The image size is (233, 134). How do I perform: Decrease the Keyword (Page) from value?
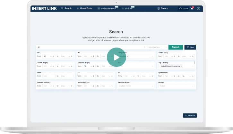click(91, 66)
